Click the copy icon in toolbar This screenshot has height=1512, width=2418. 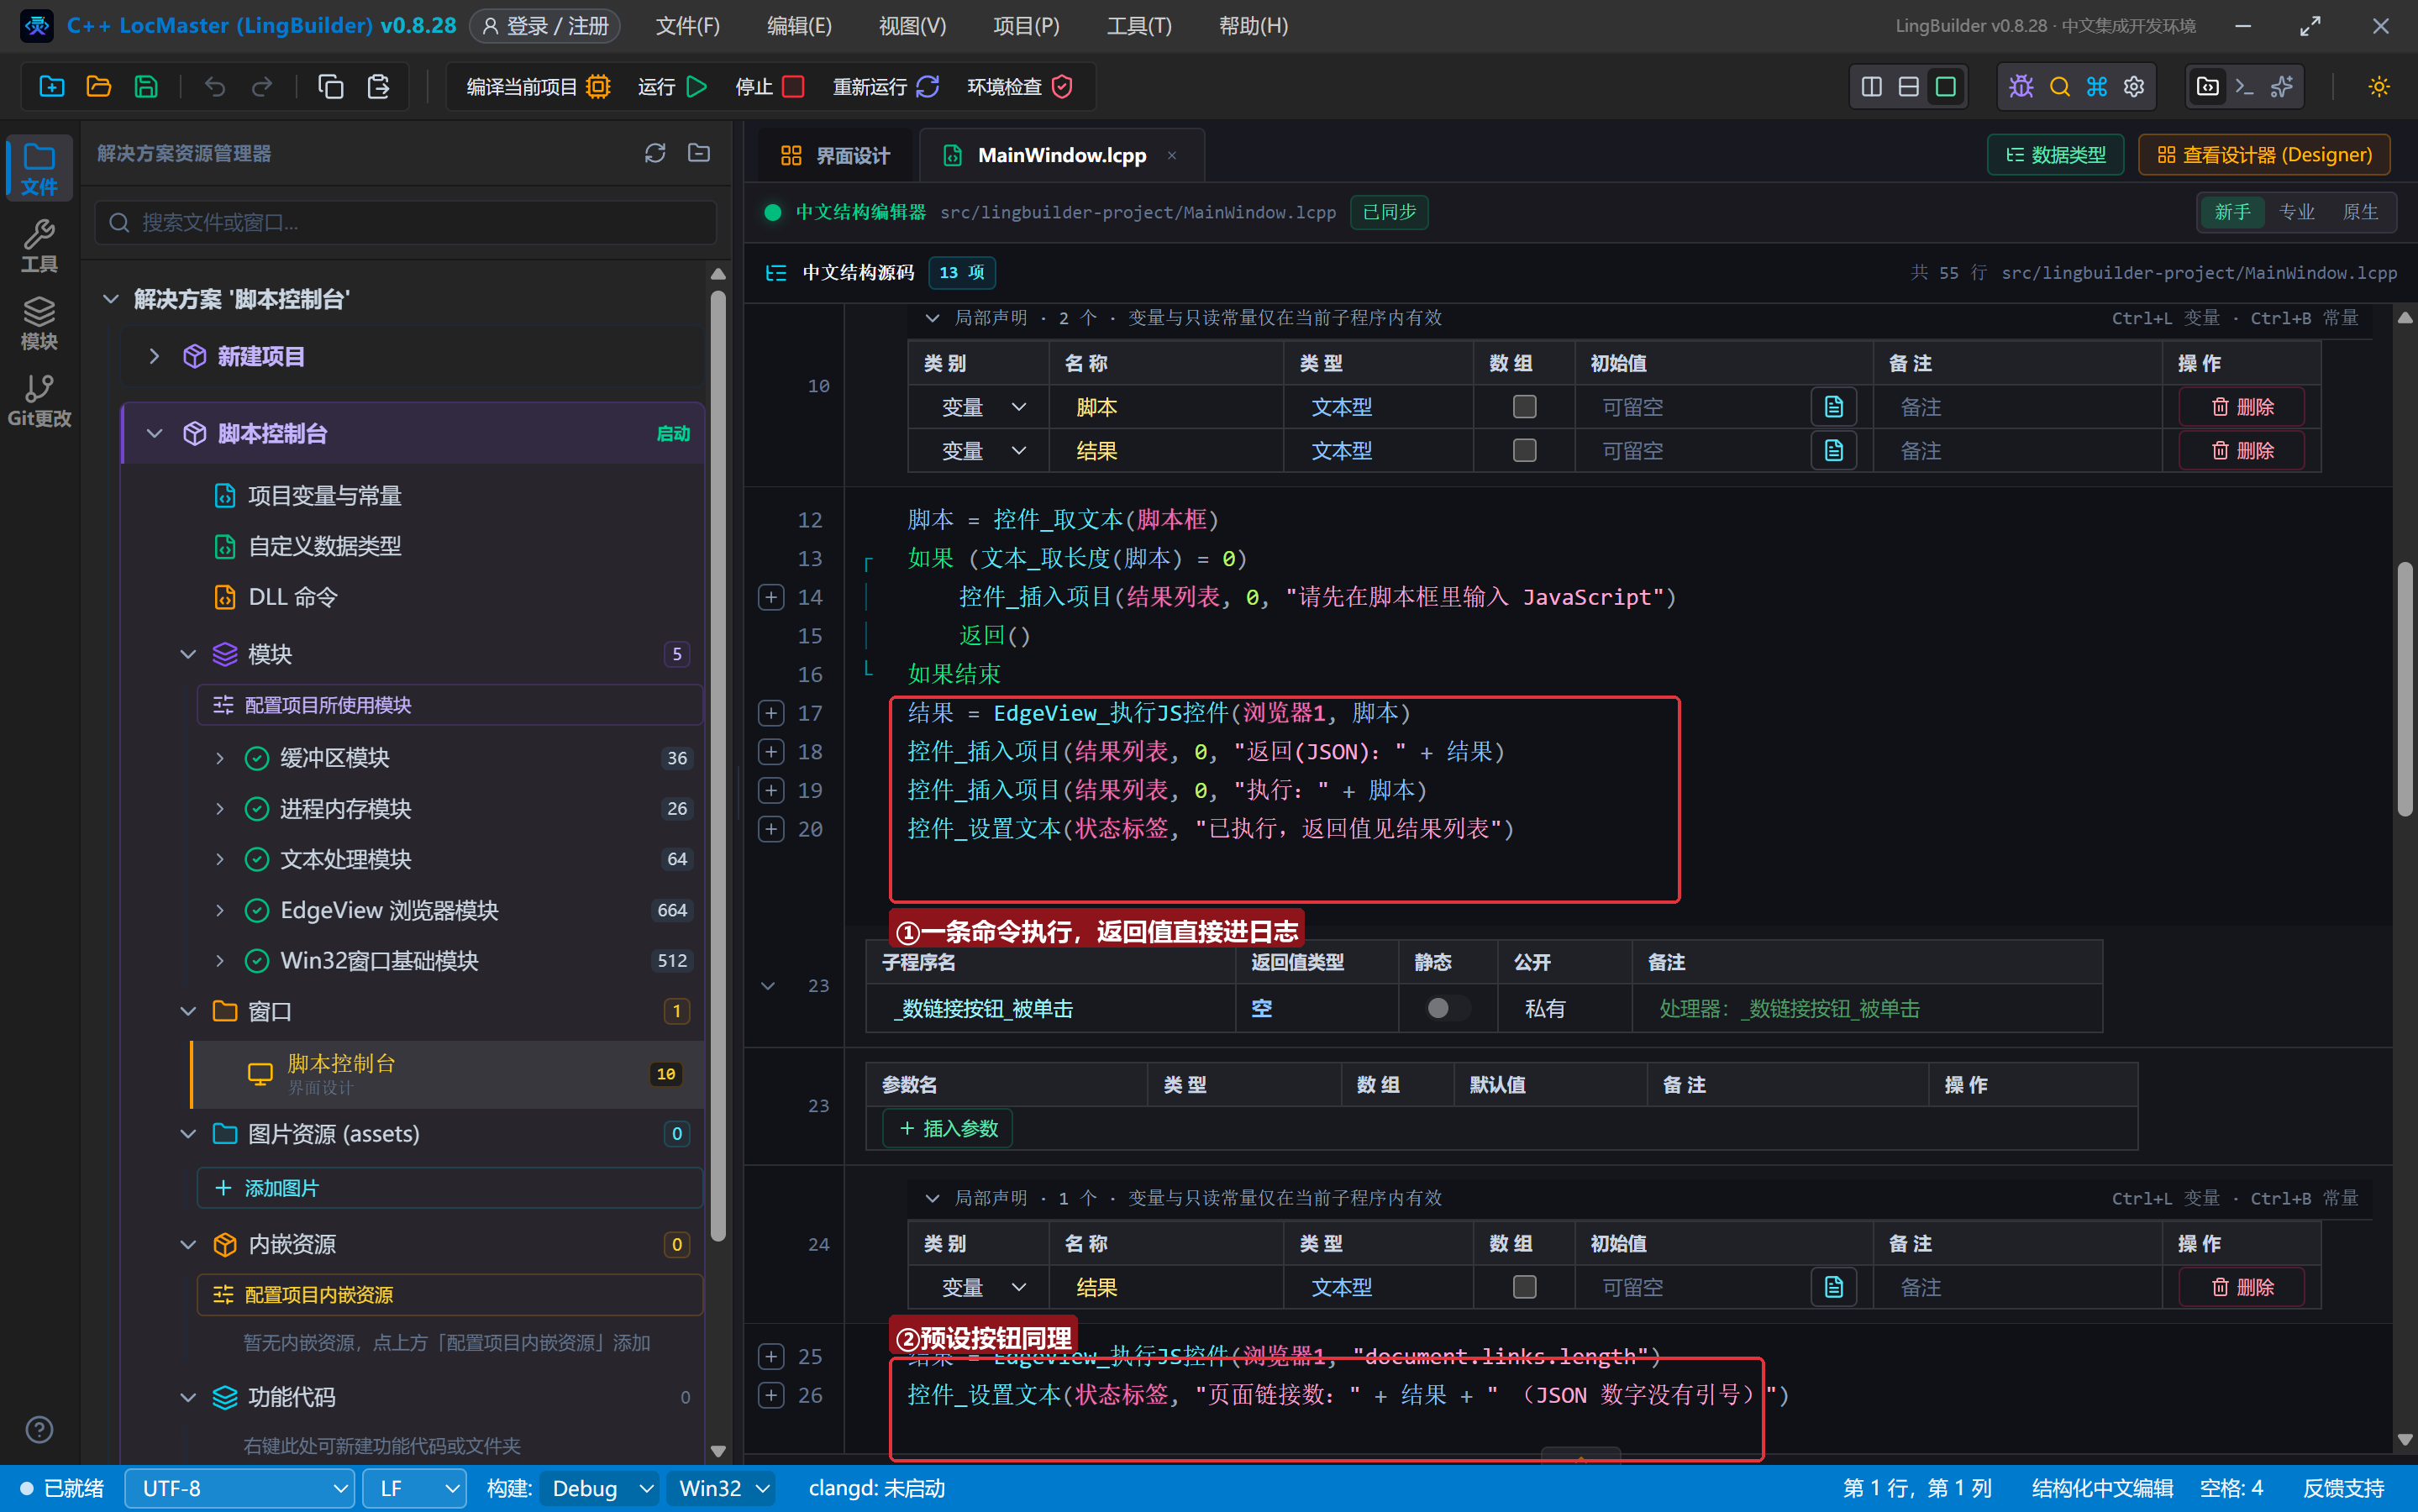coord(331,87)
